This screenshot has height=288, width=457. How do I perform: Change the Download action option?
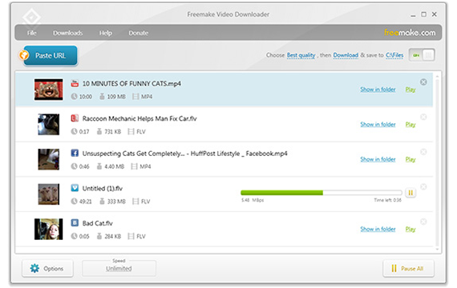pyautogui.click(x=346, y=55)
